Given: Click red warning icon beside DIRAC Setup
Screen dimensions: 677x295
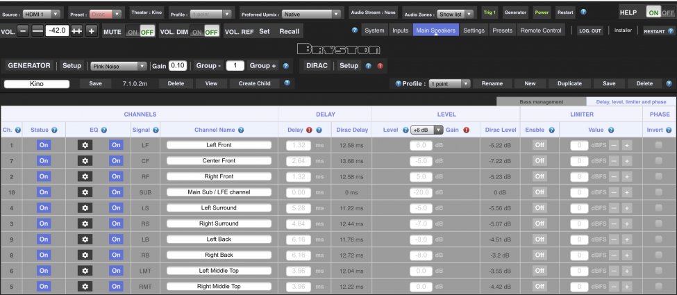Looking at the screenshot, I should coord(381,66).
